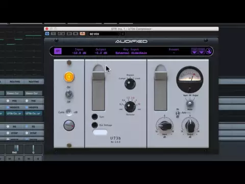Click the blank white label strip on U73b

tap(100, 132)
